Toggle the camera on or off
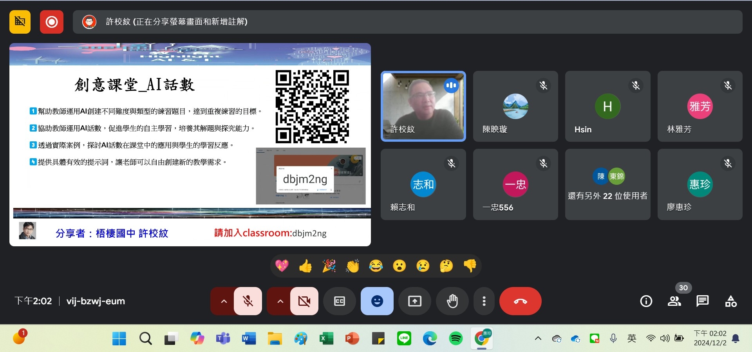Viewport: 752px width, 352px height. [304, 301]
